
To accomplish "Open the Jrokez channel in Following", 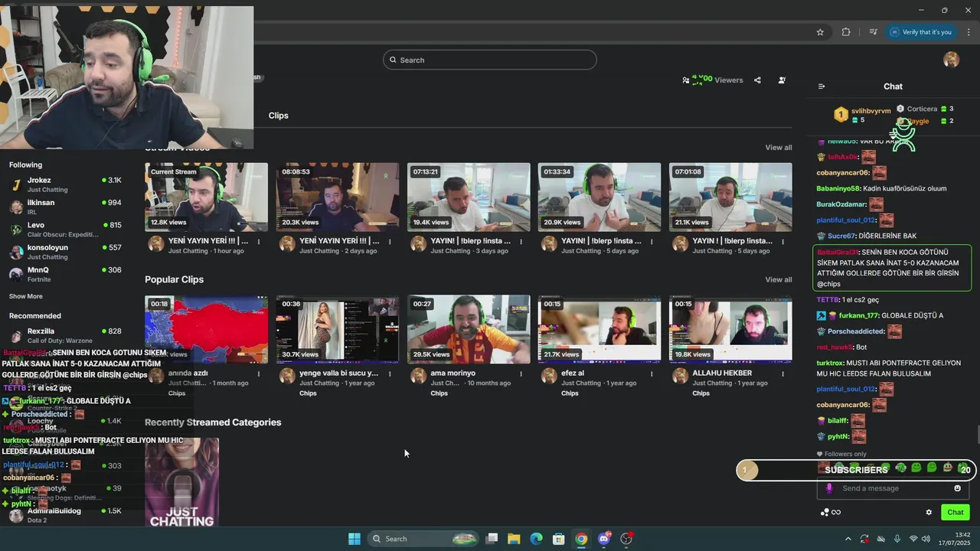I will [65, 184].
